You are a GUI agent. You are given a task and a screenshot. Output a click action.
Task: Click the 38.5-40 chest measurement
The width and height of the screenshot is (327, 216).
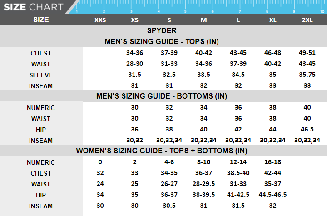coord(238,173)
